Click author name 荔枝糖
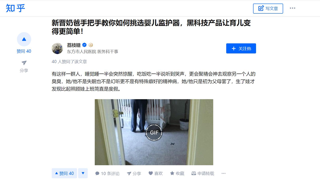 pos(74,45)
